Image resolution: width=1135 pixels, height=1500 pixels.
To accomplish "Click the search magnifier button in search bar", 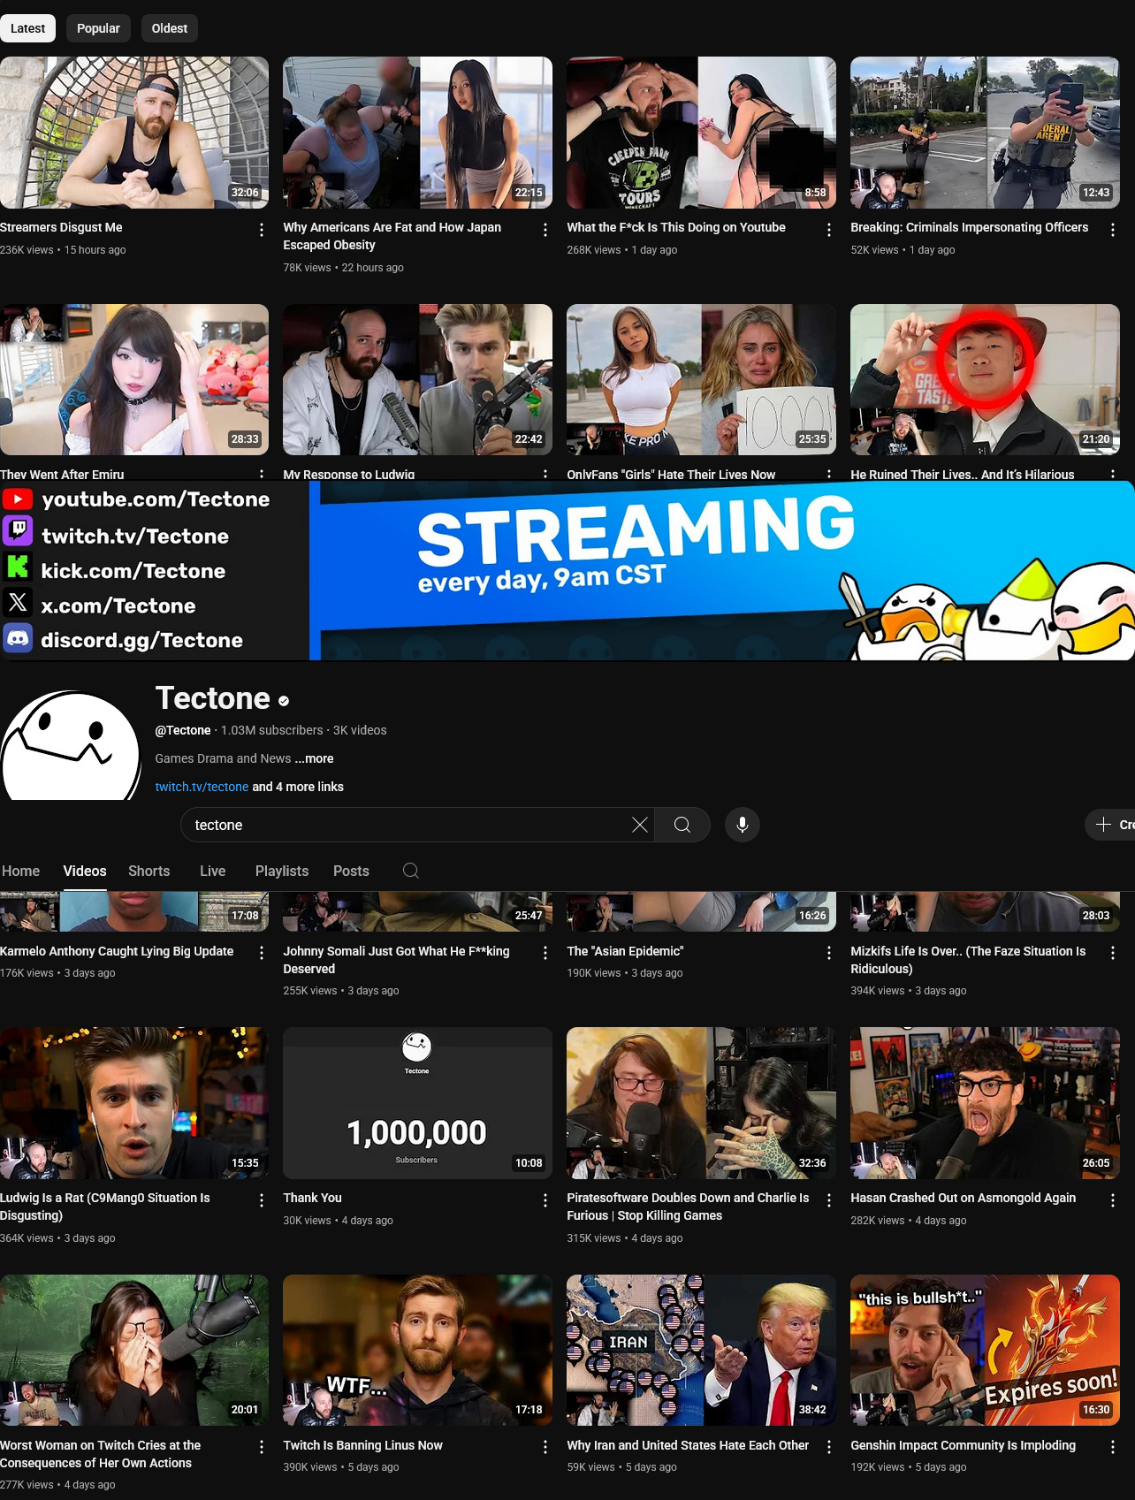I will pos(682,825).
